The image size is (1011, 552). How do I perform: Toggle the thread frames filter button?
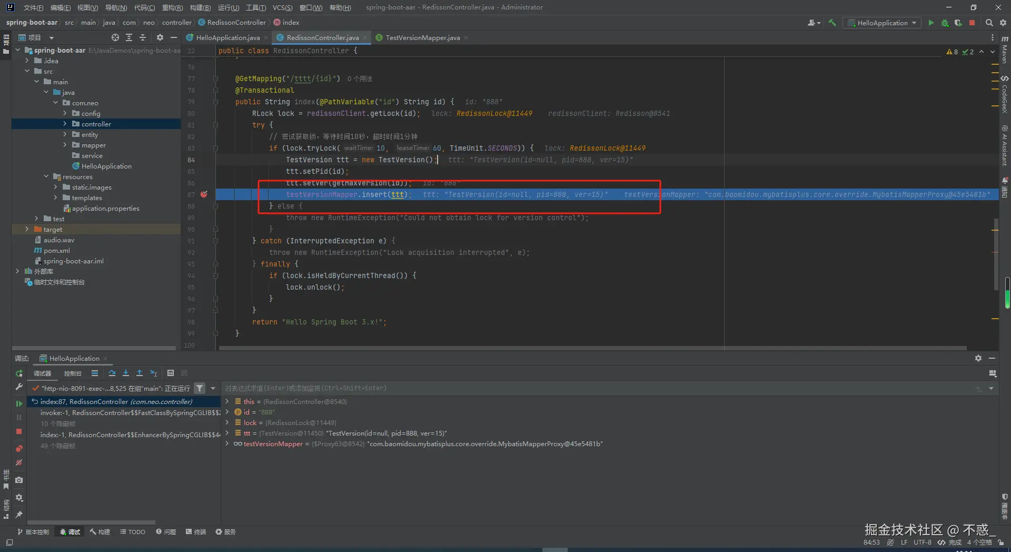tap(200, 388)
